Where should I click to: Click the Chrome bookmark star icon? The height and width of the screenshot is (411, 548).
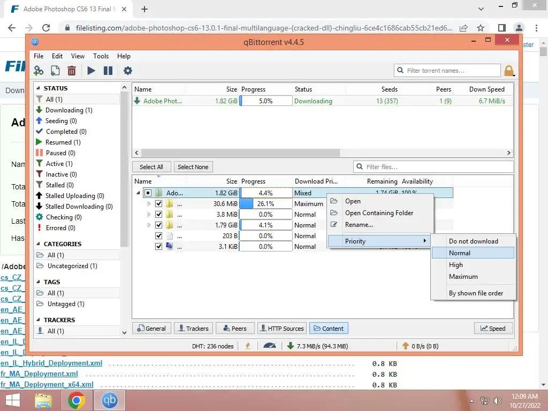pos(481,28)
